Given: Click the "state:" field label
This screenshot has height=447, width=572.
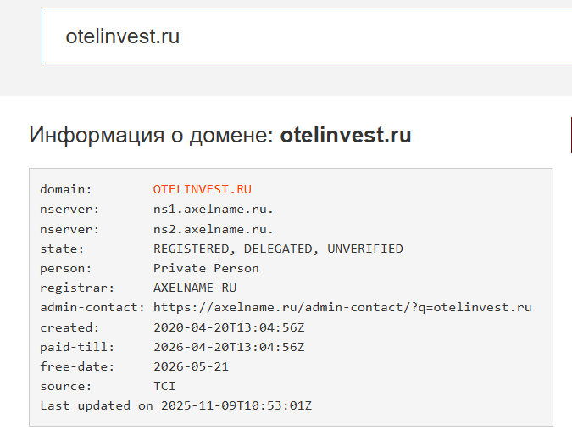Looking at the screenshot, I should pos(62,249).
